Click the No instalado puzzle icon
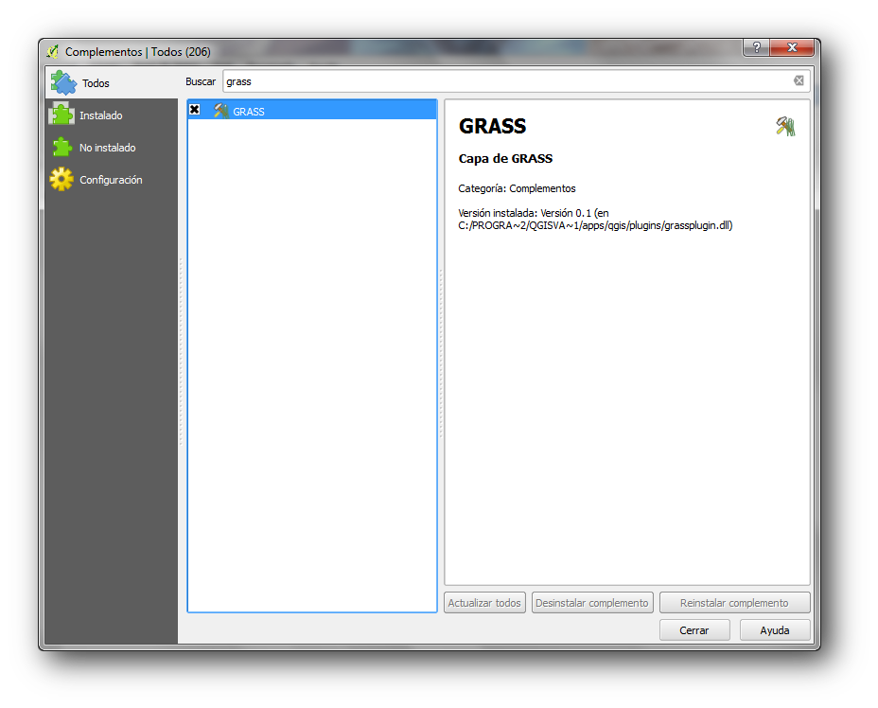Viewport: 878px width, 708px height. point(62,148)
